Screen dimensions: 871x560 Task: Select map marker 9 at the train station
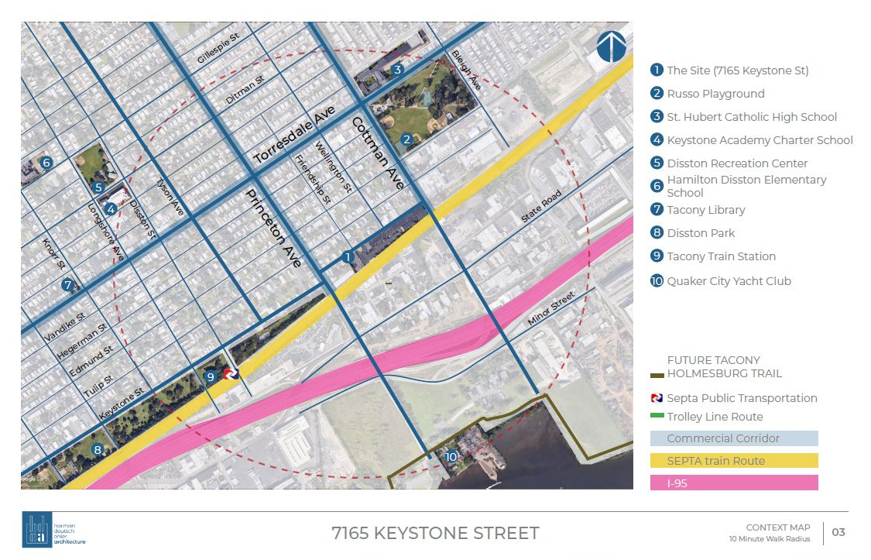click(x=210, y=376)
